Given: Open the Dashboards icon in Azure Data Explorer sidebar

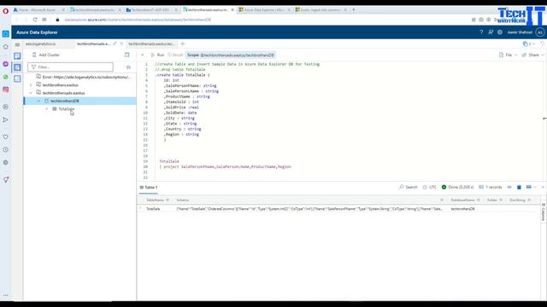Looking at the screenshot, I should 17,78.
